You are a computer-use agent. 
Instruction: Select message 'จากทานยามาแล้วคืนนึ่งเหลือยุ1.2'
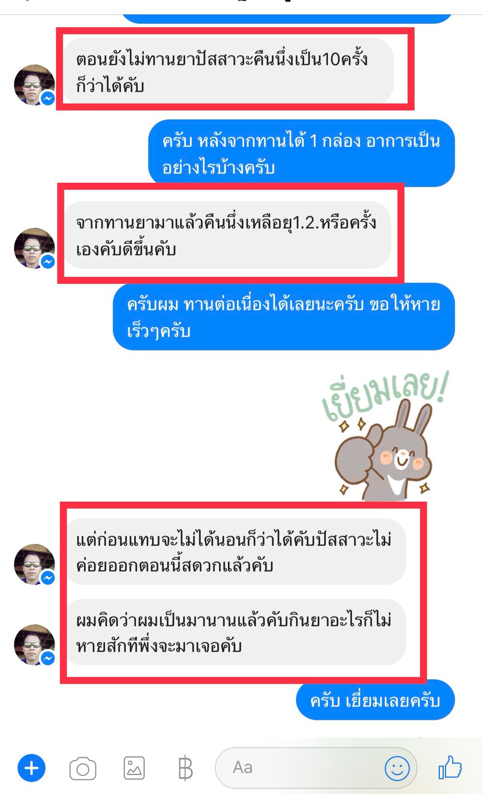227,235
